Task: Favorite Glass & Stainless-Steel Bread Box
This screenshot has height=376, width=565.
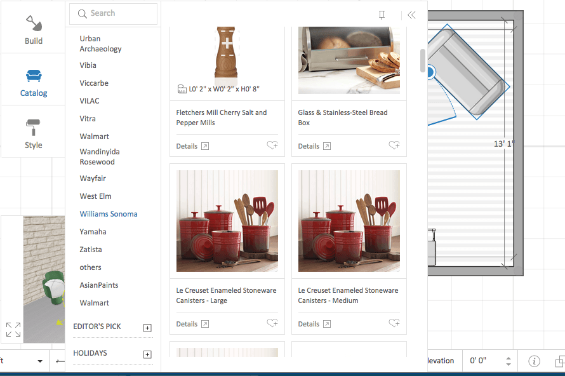Action: (x=394, y=145)
